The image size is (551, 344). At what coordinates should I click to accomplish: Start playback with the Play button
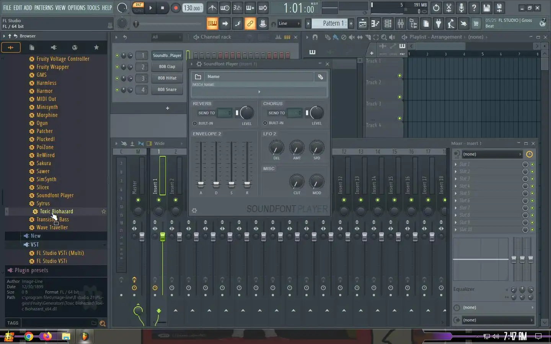coord(150,8)
